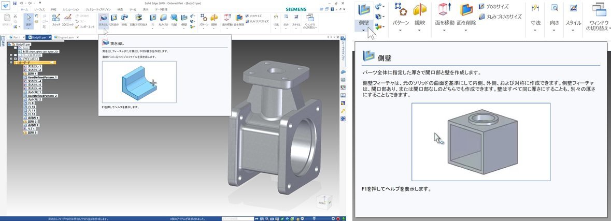Viewport: 611px width, 221px height.
Task: Close the Body01.par document tab
Action: [x=50, y=37]
